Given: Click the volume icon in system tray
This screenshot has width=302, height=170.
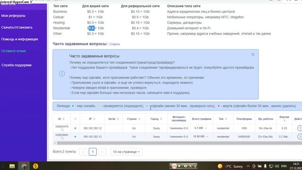Looking at the screenshot, I should tap(277, 166).
